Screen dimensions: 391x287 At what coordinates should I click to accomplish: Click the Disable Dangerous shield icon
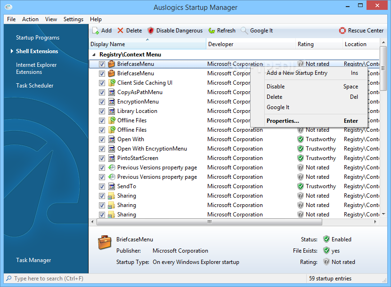[x=151, y=31]
